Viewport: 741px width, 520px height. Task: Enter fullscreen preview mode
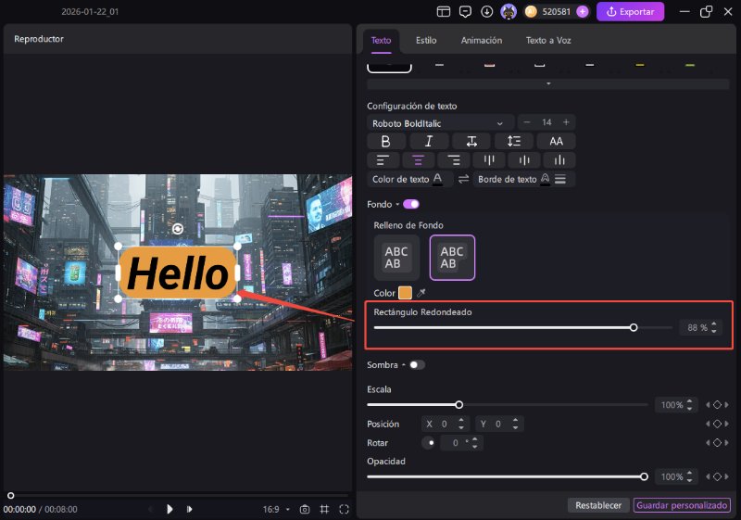[x=344, y=509]
